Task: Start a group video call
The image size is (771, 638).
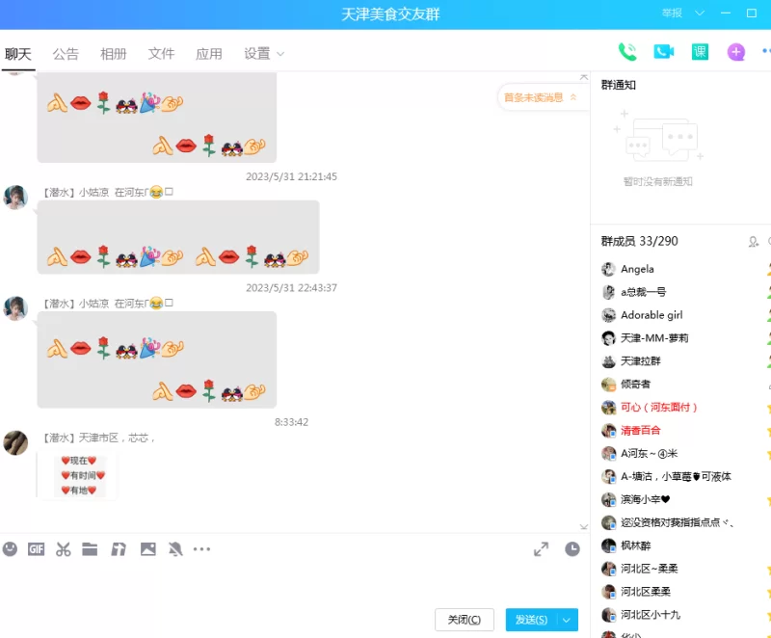Action: click(663, 52)
